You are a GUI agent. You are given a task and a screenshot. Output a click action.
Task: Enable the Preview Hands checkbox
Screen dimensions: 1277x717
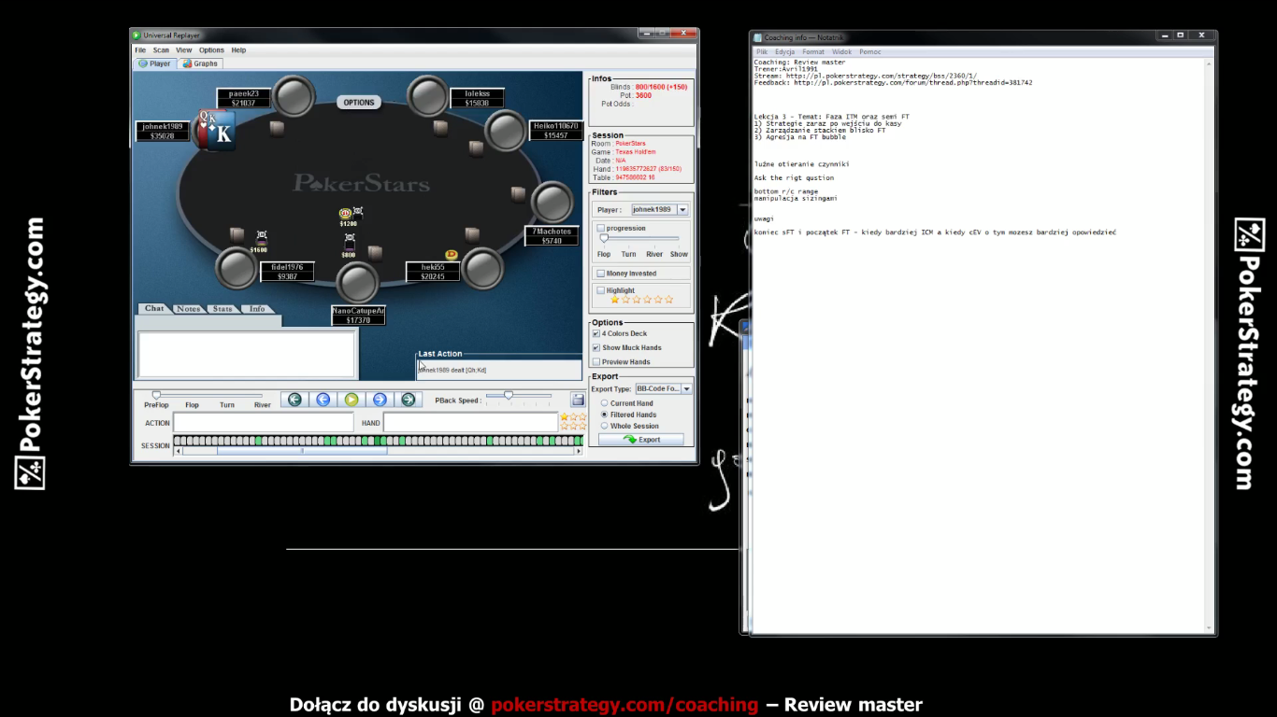click(596, 361)
